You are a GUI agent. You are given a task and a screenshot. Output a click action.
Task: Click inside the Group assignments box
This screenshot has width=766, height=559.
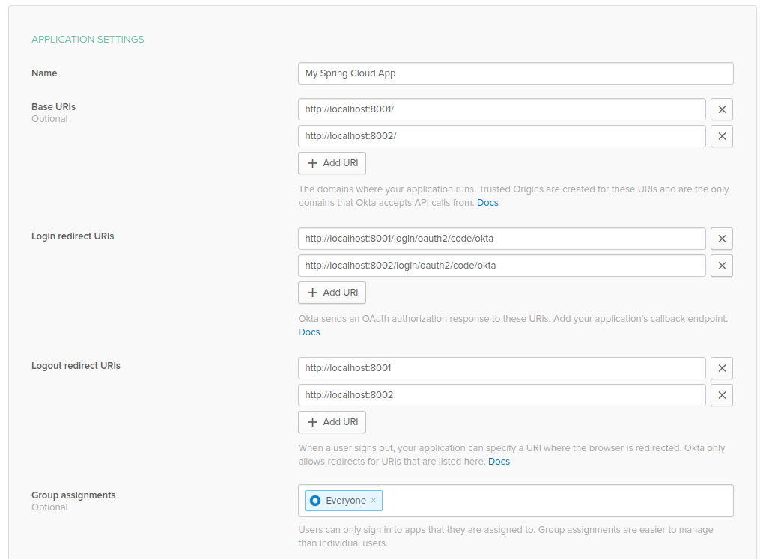click(516, 501)
